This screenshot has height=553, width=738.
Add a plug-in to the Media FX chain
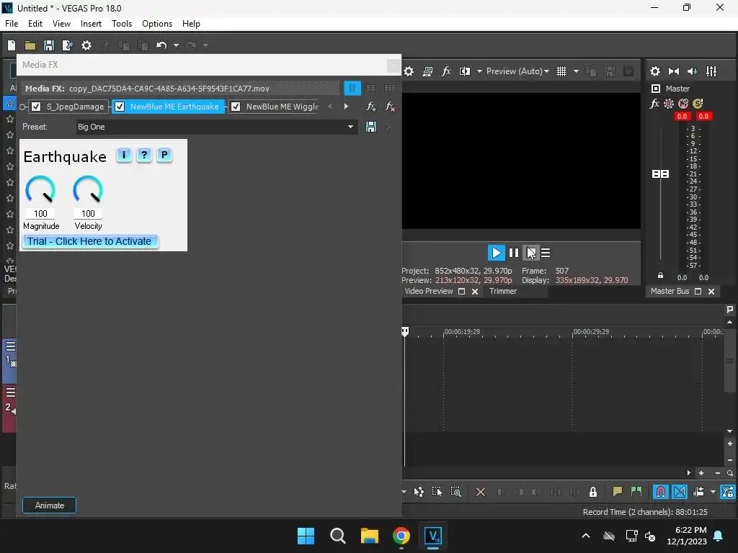click(371, 107)
